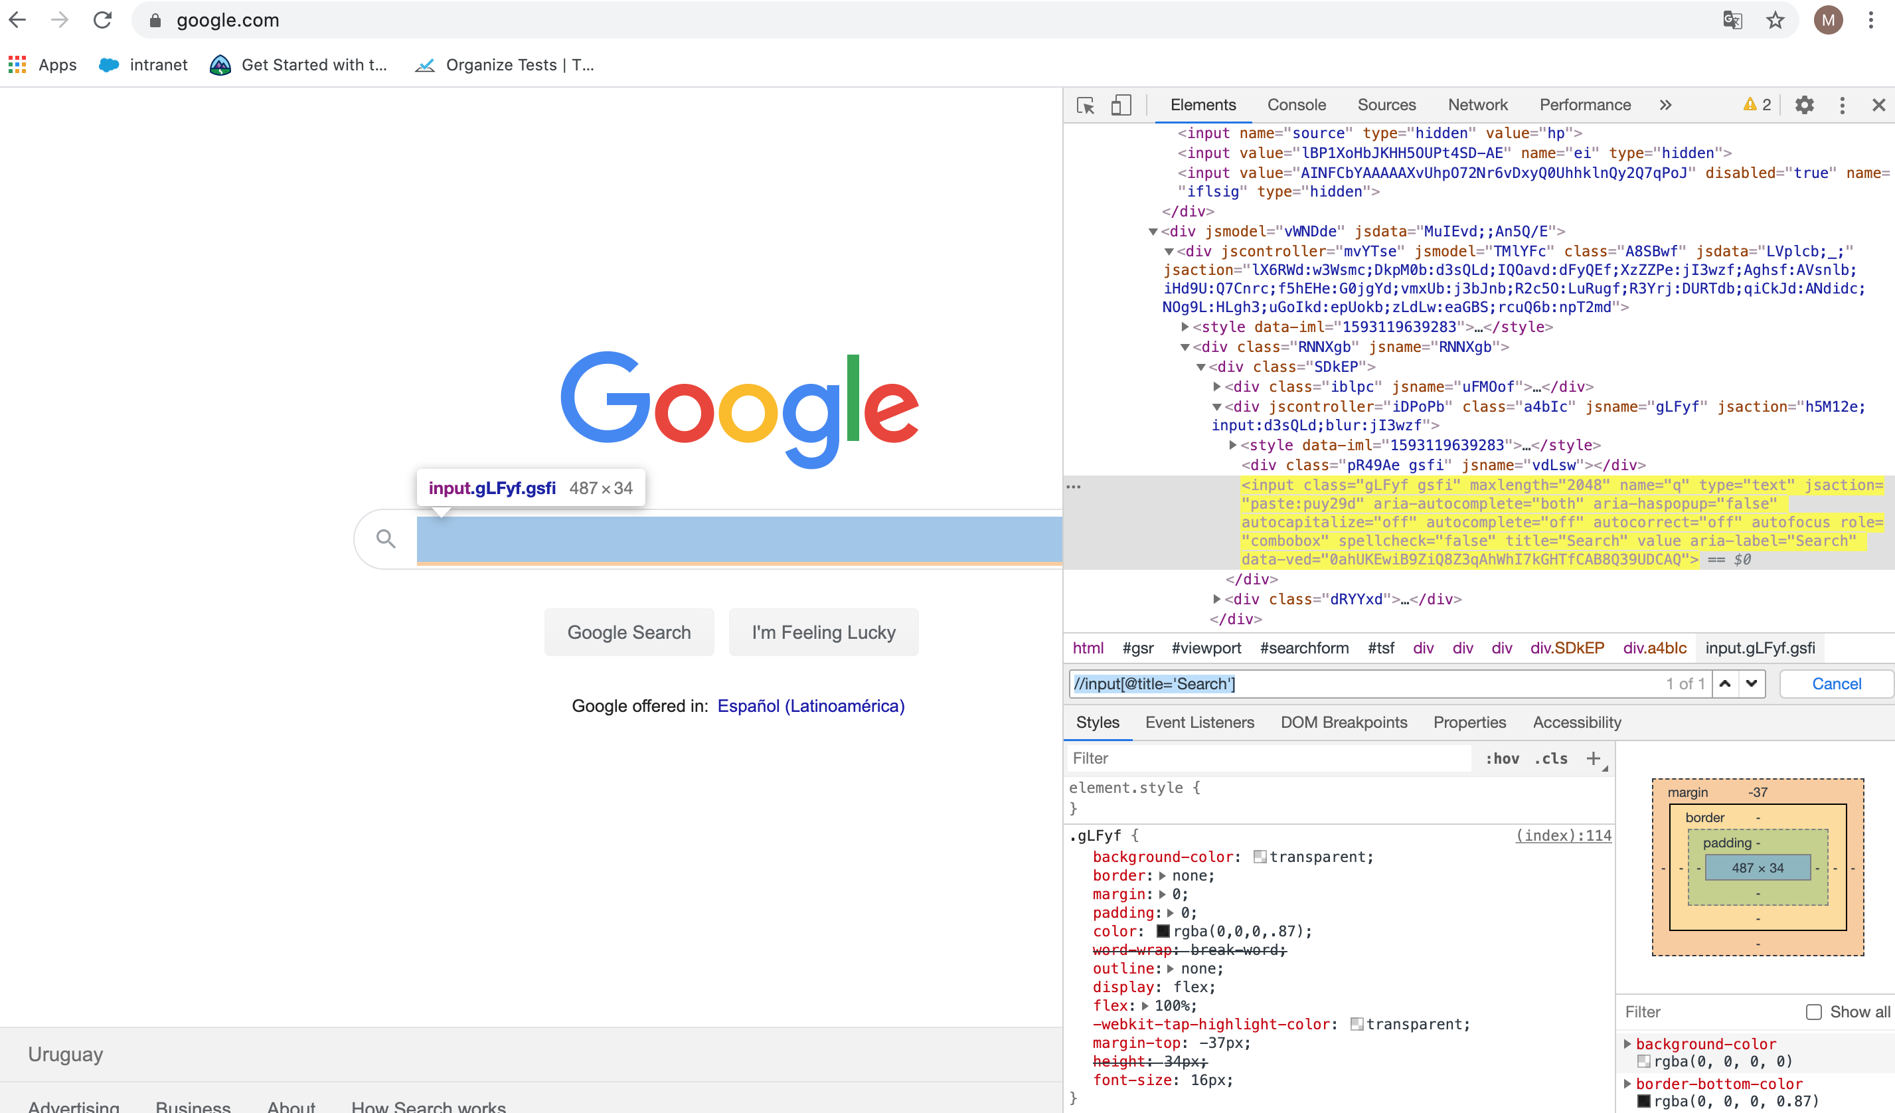
Task: Select html in the breadcrumb trail
Action: tap(1088, 648)
